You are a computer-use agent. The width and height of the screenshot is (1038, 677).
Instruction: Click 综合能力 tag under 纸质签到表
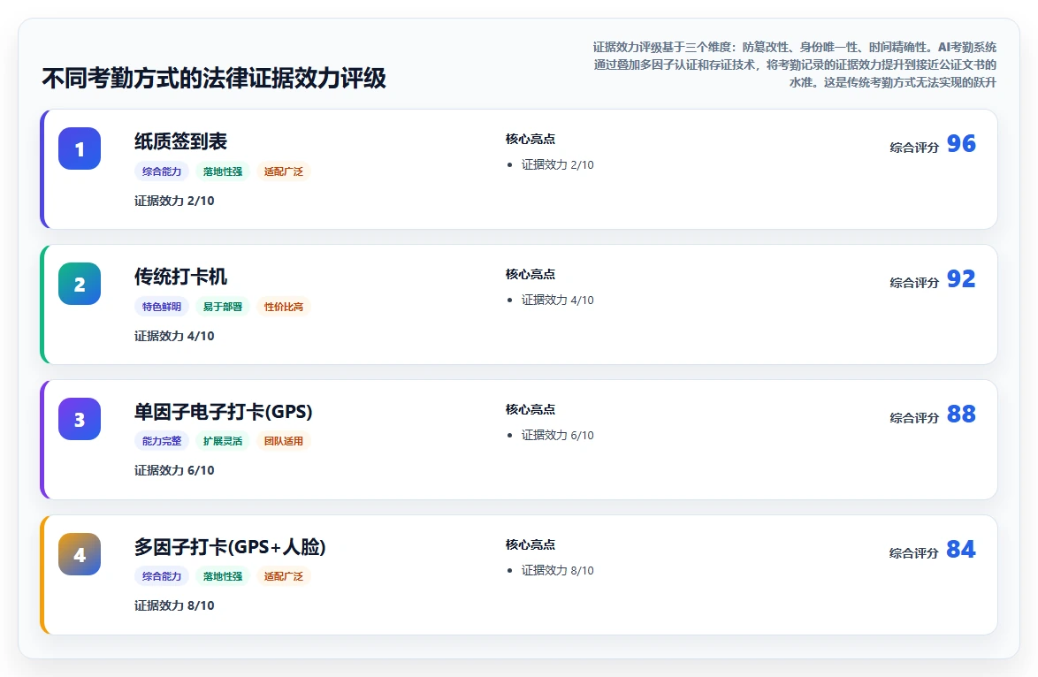(x=162, y=171)
